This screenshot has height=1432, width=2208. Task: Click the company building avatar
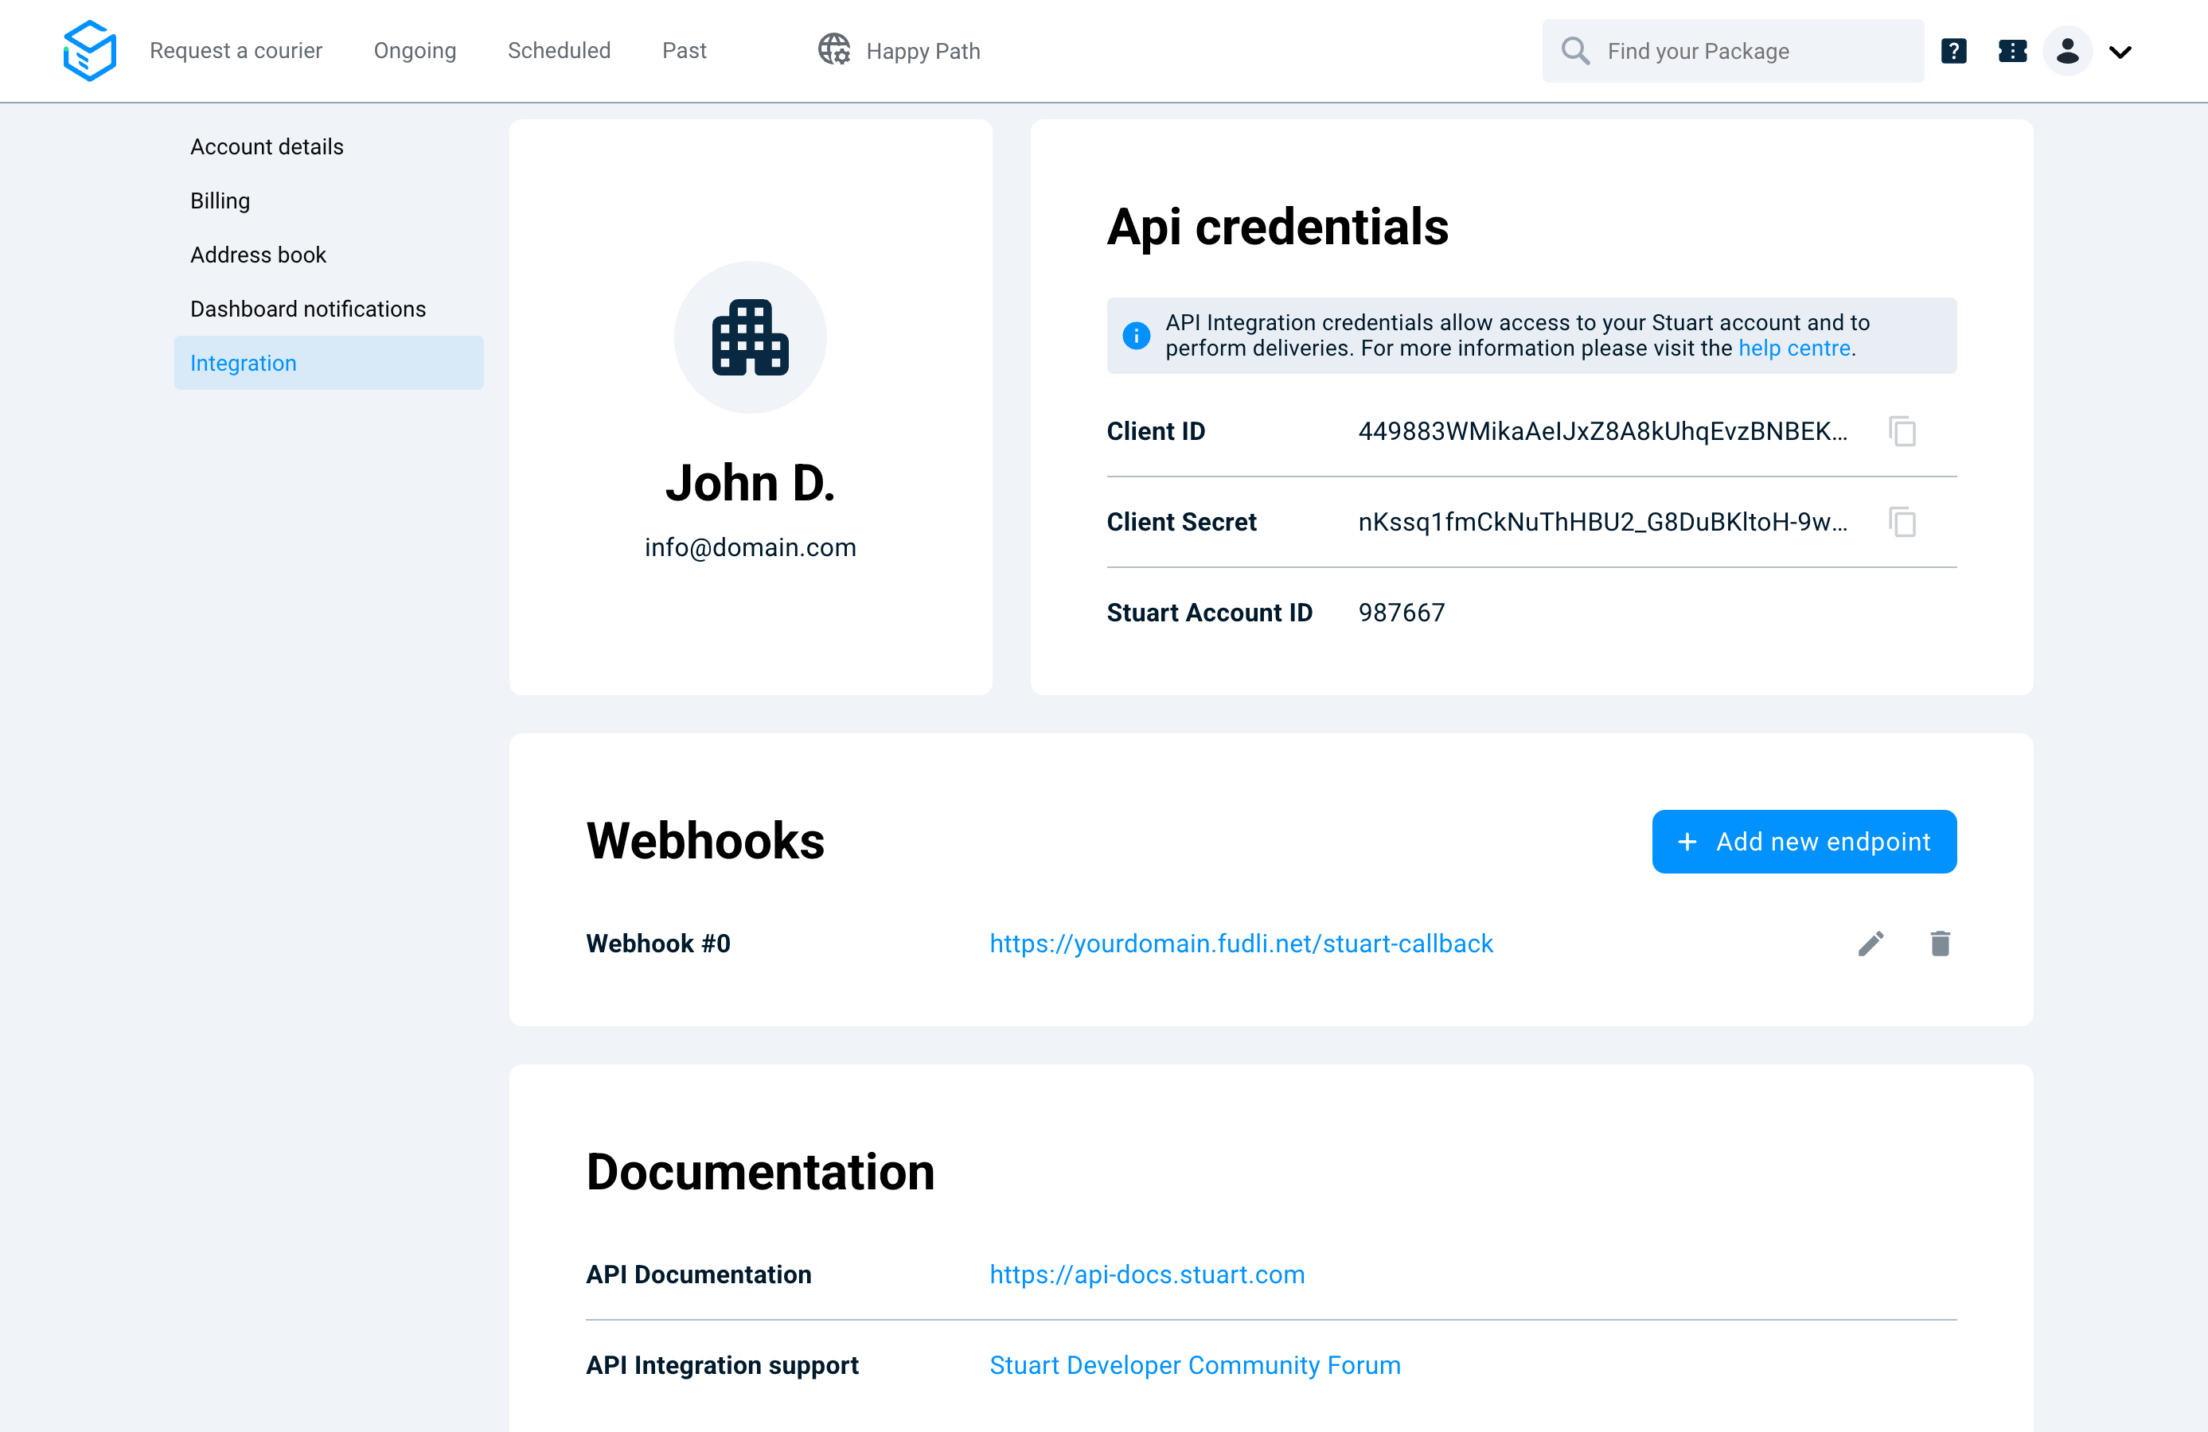(x=750, y=337)
